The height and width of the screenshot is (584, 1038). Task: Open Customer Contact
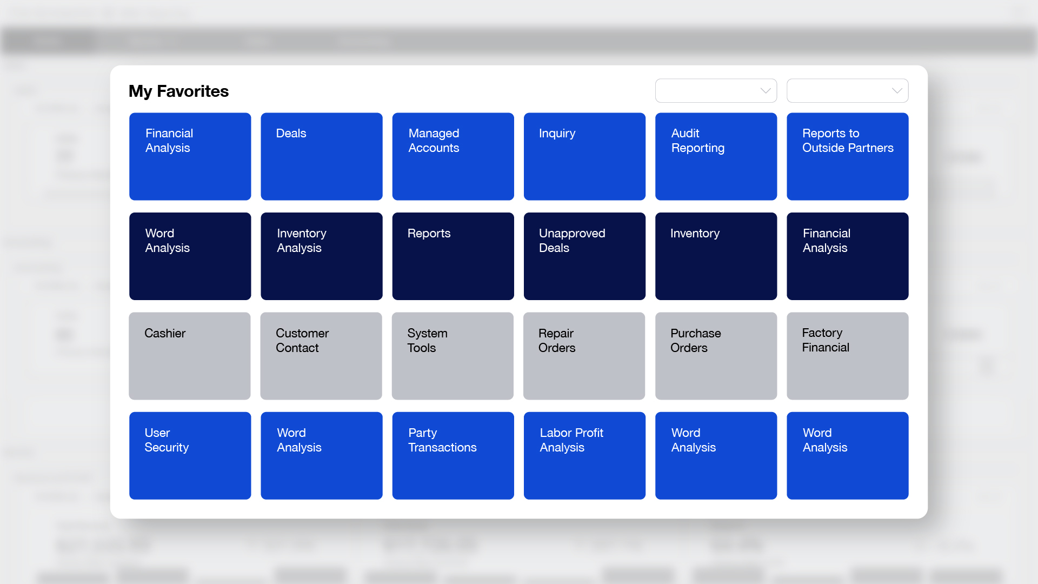pos(321,356)
